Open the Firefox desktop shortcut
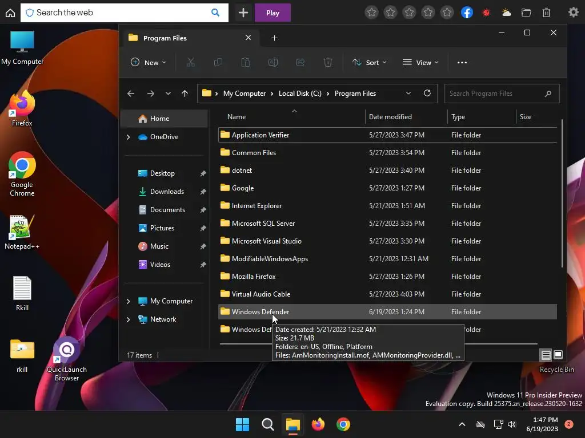 click(x=22, y=108)
